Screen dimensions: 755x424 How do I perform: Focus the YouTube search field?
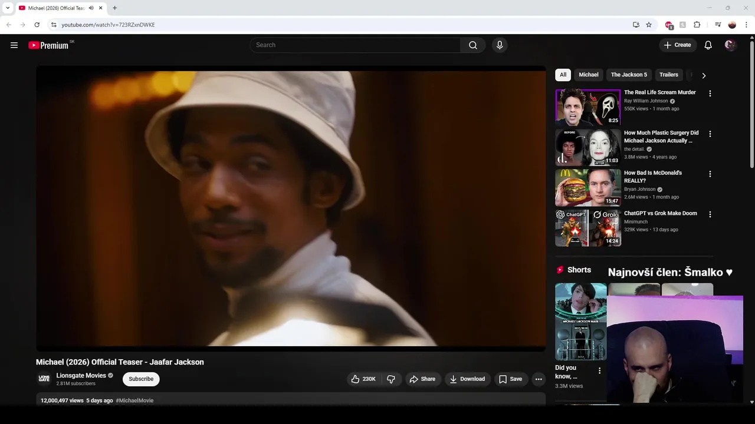point(355,45)
